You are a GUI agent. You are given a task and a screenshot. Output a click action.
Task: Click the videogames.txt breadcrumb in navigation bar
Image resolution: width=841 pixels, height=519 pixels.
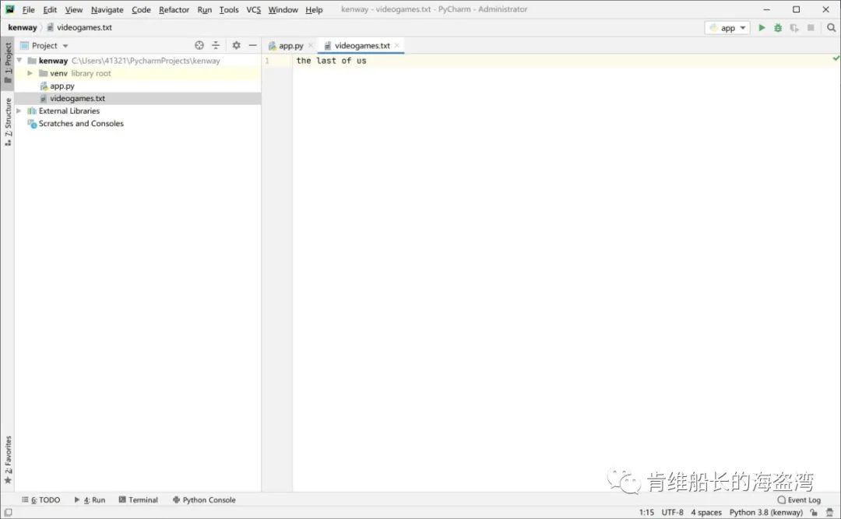click(x=79, y=27)
